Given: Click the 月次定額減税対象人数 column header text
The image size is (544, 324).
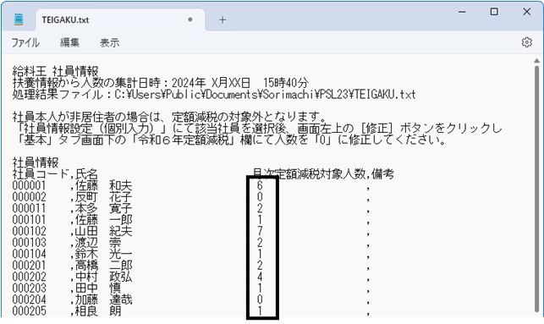Looking at the screenshot, I should tap(310, 173).
